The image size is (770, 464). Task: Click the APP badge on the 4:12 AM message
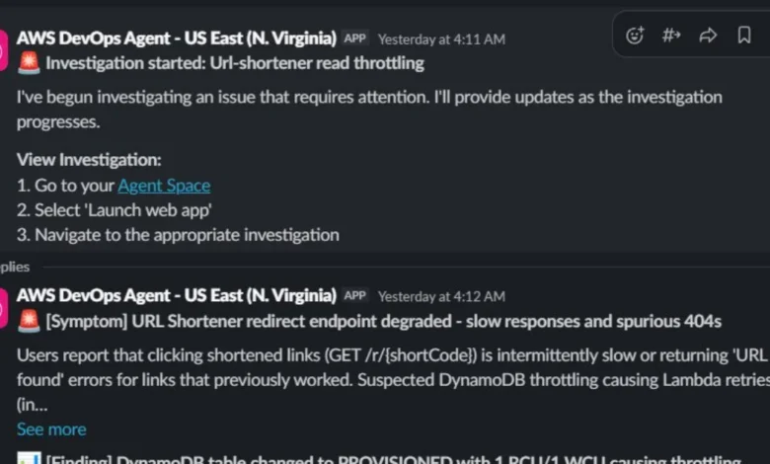(x=355, y=295)
